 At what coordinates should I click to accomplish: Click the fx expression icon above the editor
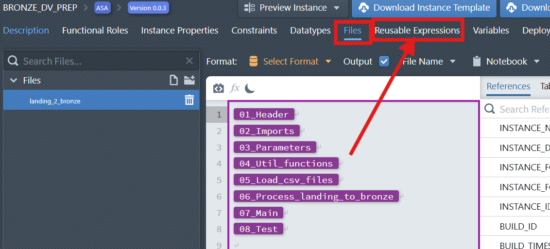[x=235, y=88]
